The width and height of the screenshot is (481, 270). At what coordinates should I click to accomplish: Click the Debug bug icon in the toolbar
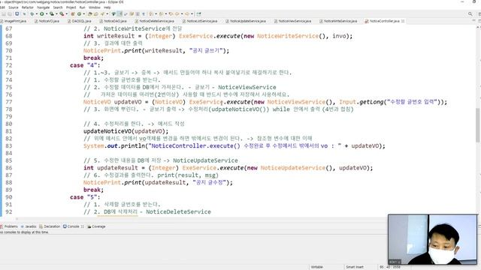point(32,13)
